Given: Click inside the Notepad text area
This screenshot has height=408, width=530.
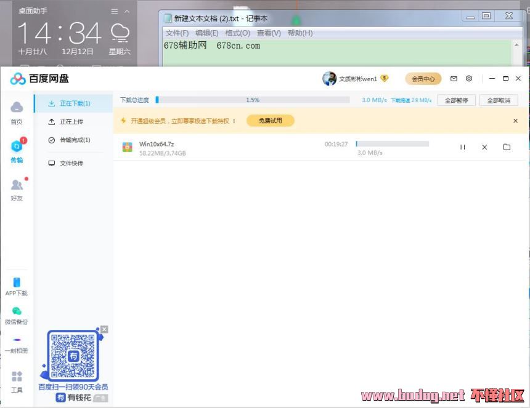Looking at the screenshot, I should (337, 53).
